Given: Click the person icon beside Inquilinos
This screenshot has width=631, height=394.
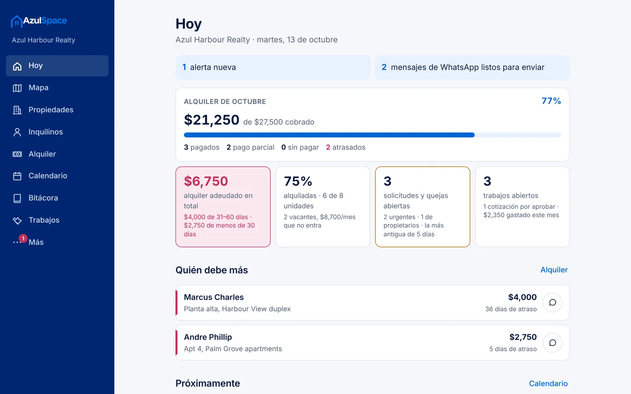Looking at the screenshot, I should pyautogui.click(x=17, y=132).
